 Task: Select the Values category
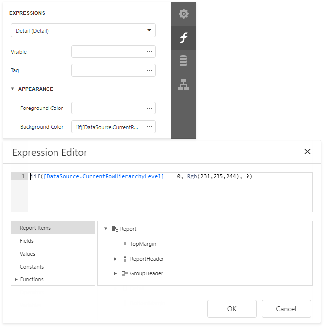click(53, 254)
